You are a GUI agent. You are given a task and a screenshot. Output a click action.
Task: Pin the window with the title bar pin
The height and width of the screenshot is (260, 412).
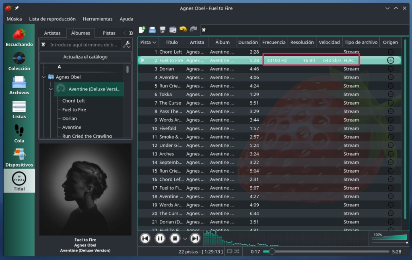click(16, 8)
